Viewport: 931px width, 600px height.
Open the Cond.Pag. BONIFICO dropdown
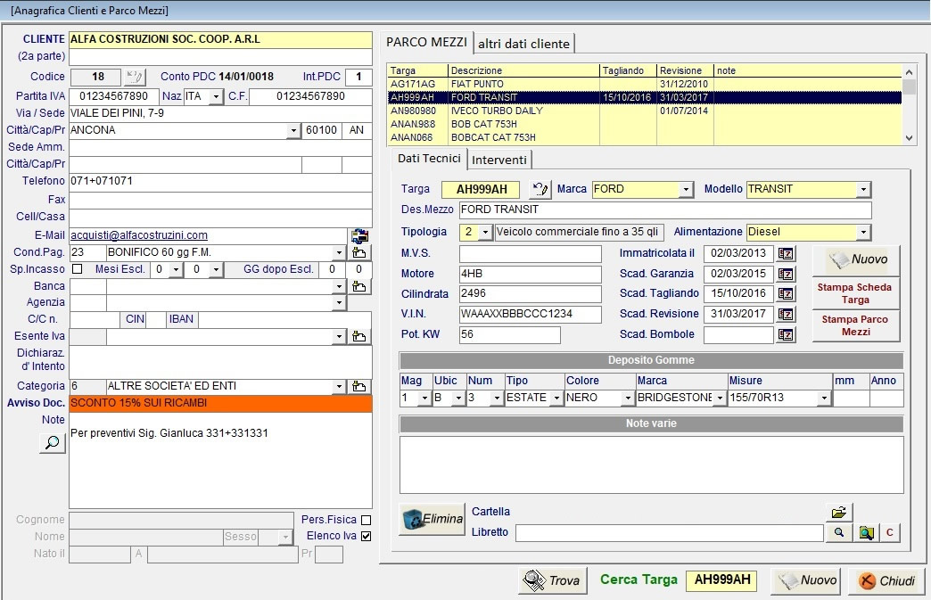point(339,253)
